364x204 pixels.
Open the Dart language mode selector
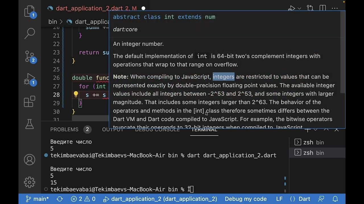(300, 199)
